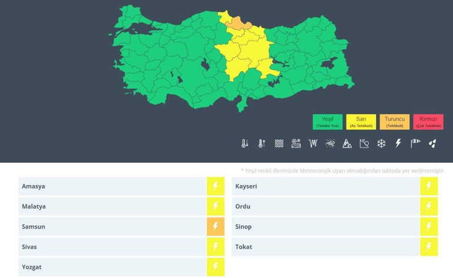453x278 pixels.
Task: Click the Sivas row lightning icon
Action: [x=215, y=247]
